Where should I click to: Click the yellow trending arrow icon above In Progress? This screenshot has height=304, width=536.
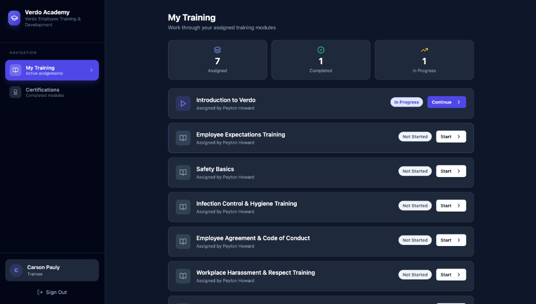click(424, 50)
